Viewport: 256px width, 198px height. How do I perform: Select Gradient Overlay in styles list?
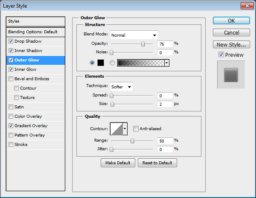pyautogui.click(x=31, y=126)
